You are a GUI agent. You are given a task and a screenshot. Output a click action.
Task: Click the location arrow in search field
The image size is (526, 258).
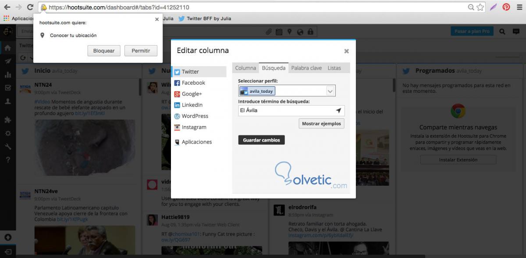339,110
